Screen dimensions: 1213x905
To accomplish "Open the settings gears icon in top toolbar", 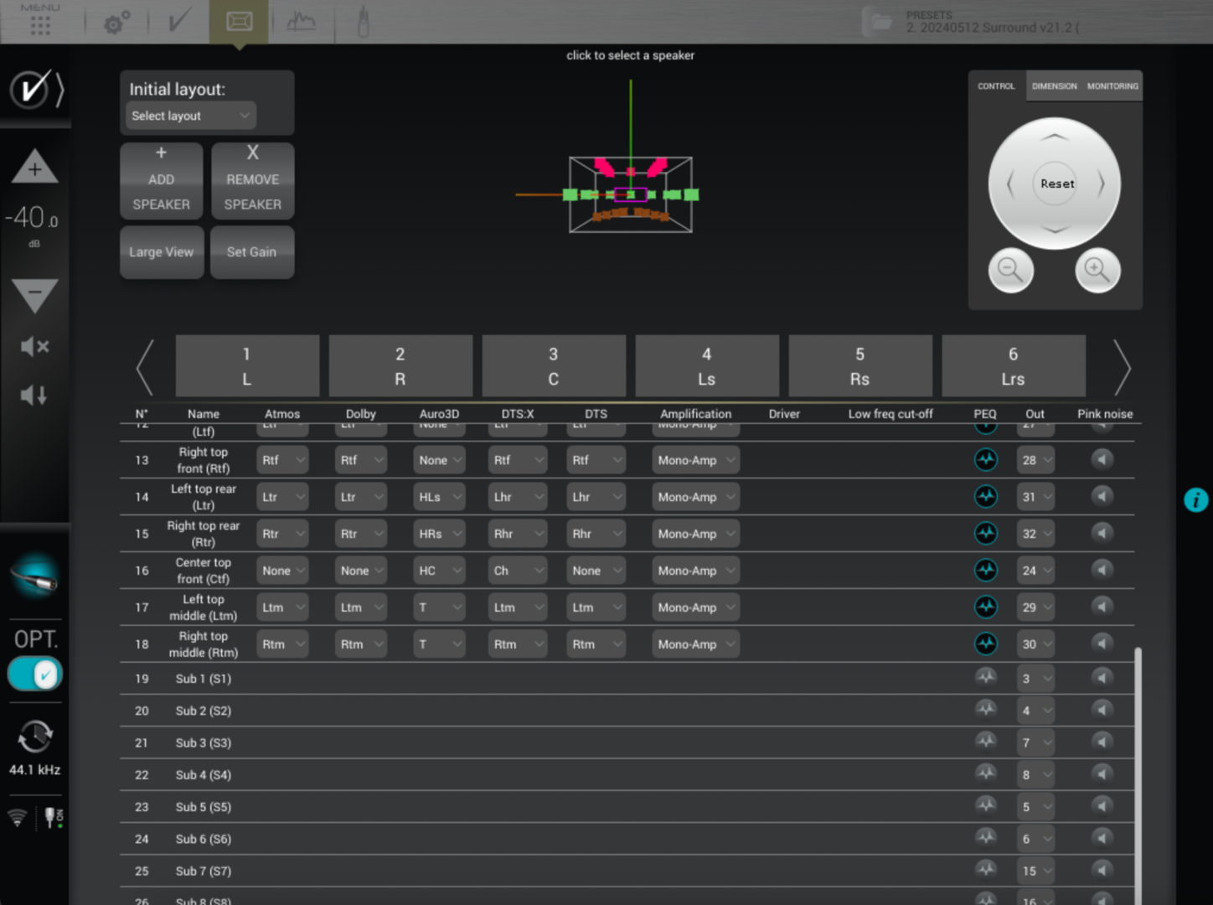I will tap(116, 22).
